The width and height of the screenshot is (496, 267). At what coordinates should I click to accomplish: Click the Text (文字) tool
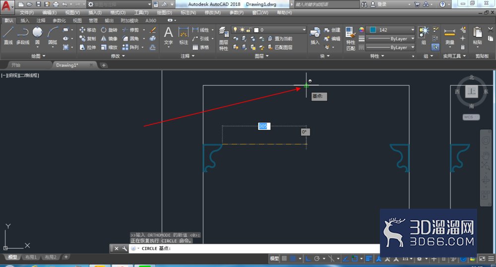(x=168, y=35)
